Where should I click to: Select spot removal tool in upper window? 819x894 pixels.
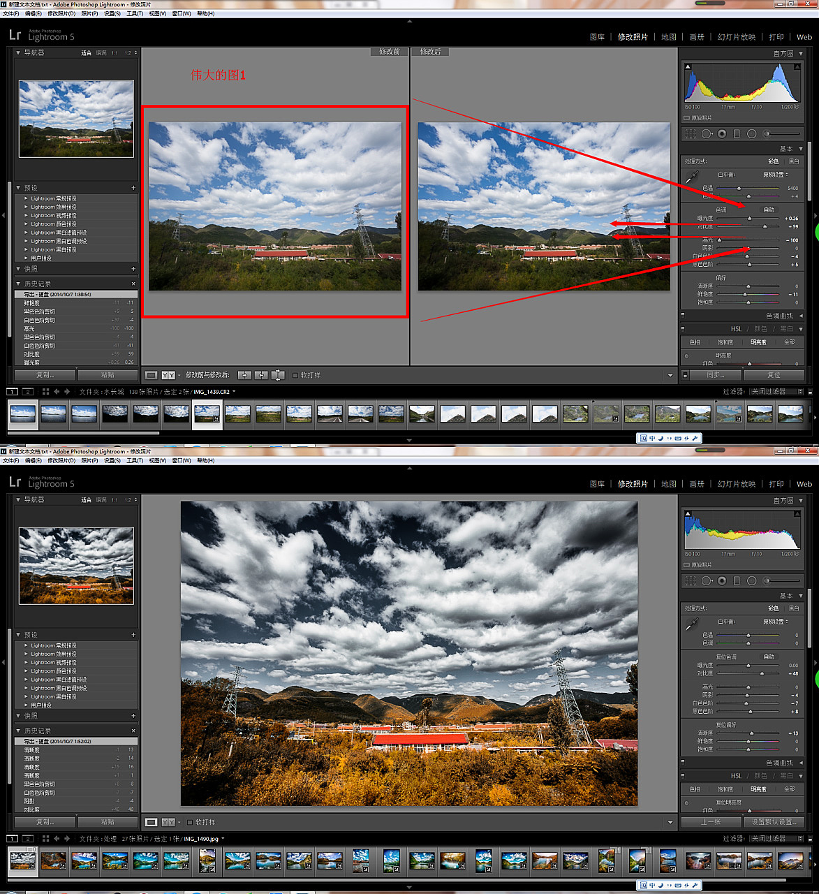click(707, 133)
